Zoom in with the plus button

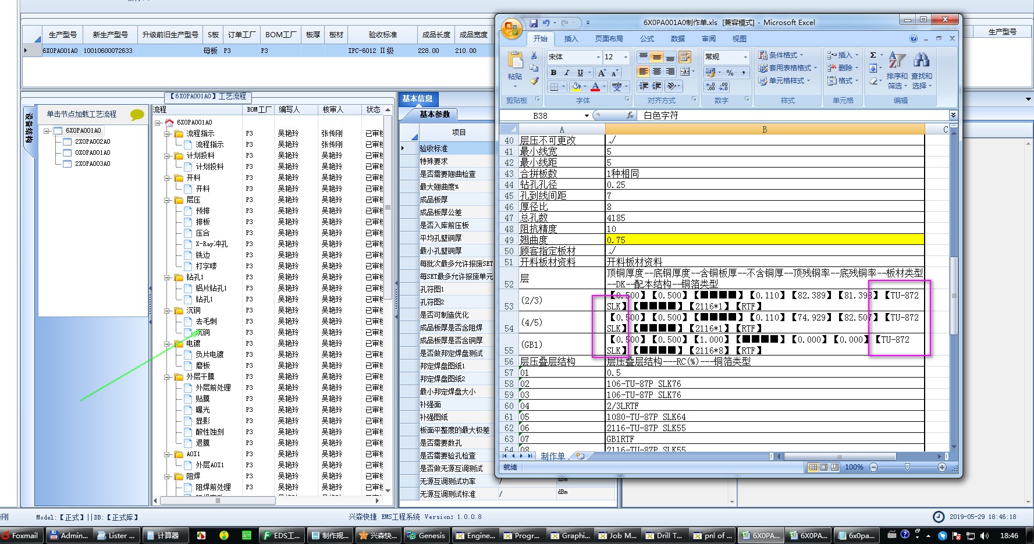(942, 467)
